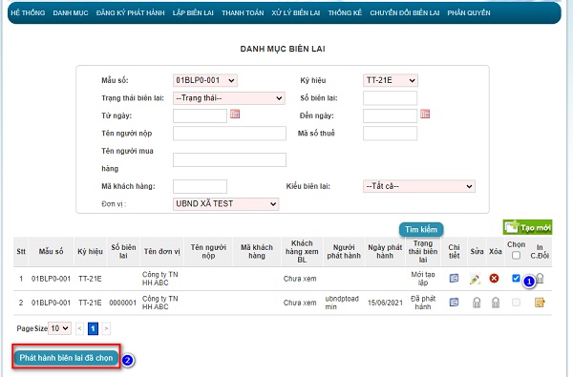The image size is (573, 377).
Task: Click the Số biên lai column header
Action: click(123, 251)
